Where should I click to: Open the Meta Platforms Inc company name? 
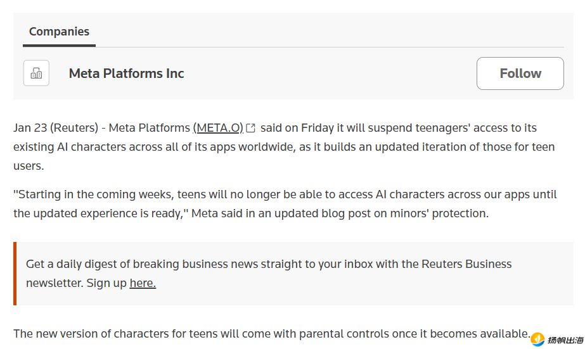click(126, 73)
